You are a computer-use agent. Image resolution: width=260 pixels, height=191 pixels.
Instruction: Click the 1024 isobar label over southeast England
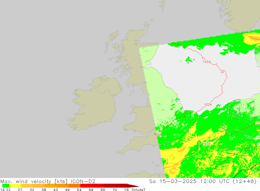(x=157, y=134)
